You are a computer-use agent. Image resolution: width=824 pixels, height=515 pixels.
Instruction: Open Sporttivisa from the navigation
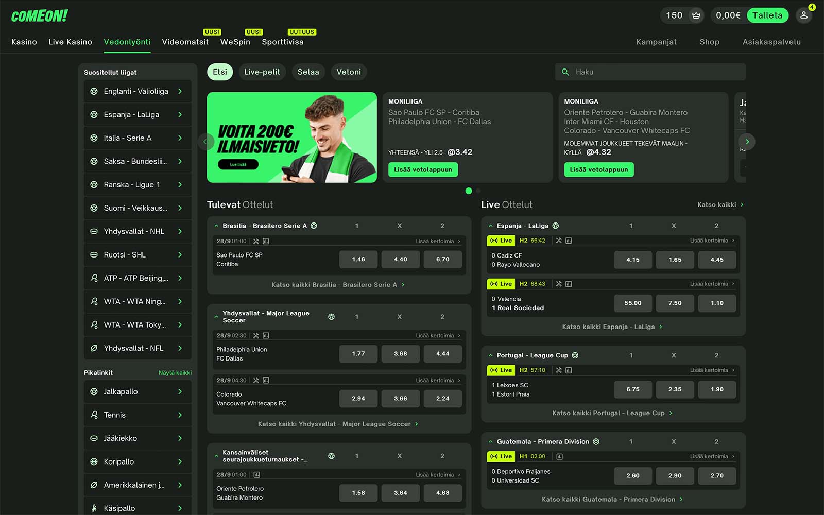click(283, 42)
